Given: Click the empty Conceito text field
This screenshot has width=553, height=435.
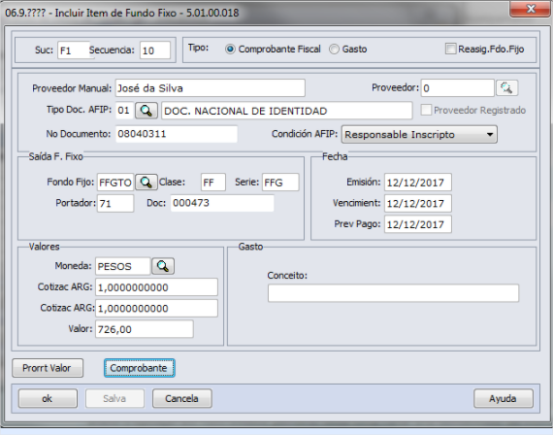Looking at the screenshot, I should (393, 293).
